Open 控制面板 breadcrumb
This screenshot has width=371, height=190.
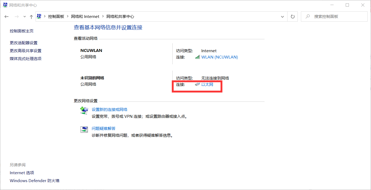(x=56, y=16)
